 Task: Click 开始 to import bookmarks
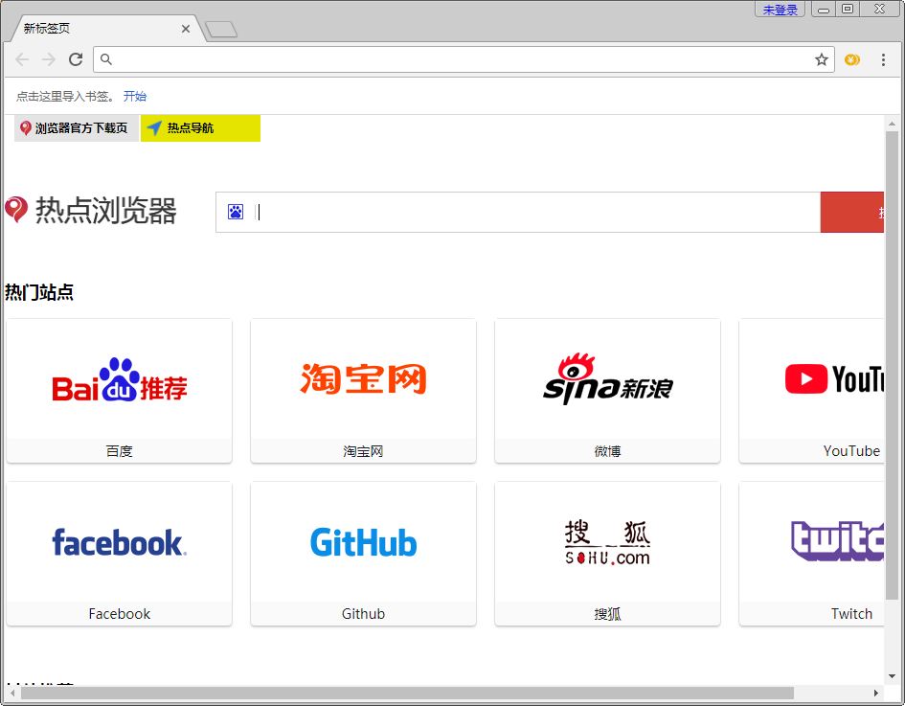(134, 97)
